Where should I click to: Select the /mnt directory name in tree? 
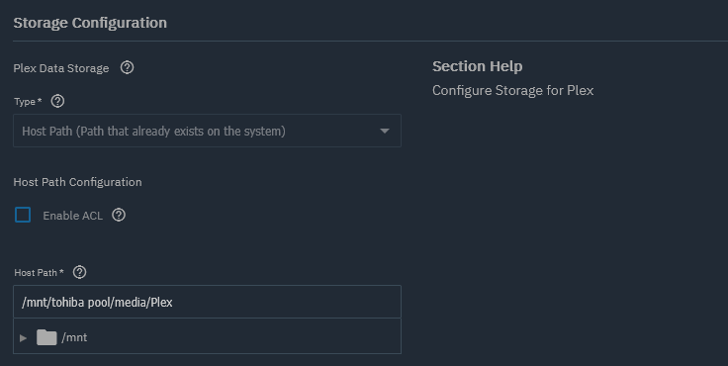point(74,337)
